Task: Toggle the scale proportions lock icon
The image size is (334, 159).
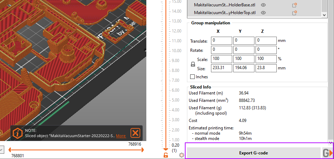Action: coord(193,64)
